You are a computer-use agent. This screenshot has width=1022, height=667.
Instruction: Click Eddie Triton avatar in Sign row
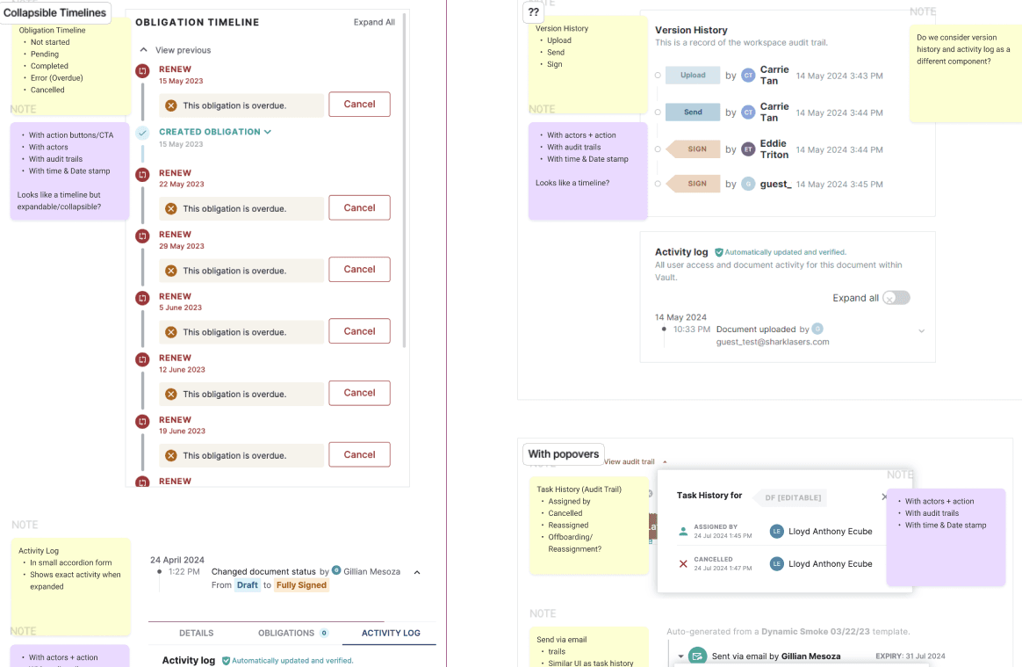tap(748, 149)
